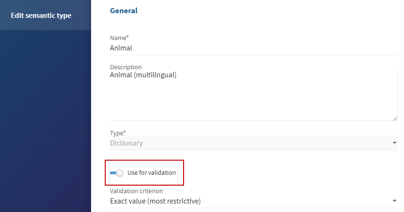Viewport: 404px width, 212px height.
Task: Click the General section heading
Action: [x=124, y=10]
